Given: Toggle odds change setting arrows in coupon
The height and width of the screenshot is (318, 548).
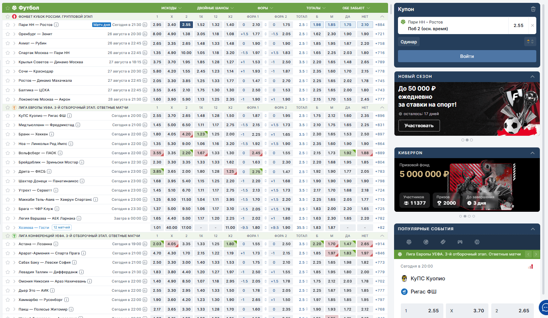Looking at the screenshot, I should (530, 42).
